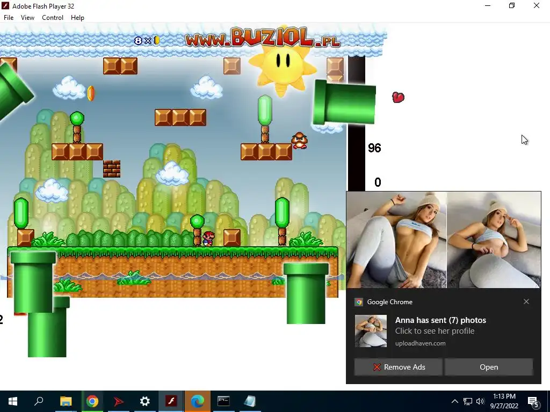Open the Help menu

coord(77,18)
